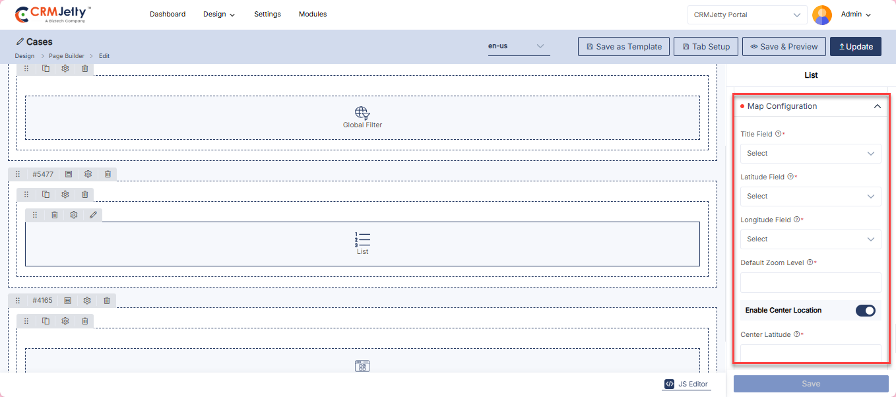Go to Modules in top navigation
896x397 pixels.
point(313,14)
